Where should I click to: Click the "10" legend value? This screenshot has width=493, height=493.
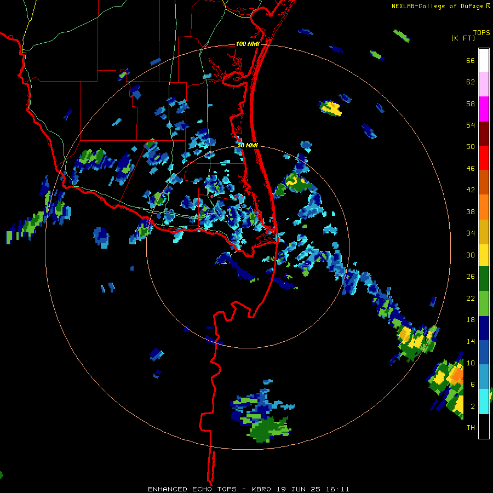point(471,363)
